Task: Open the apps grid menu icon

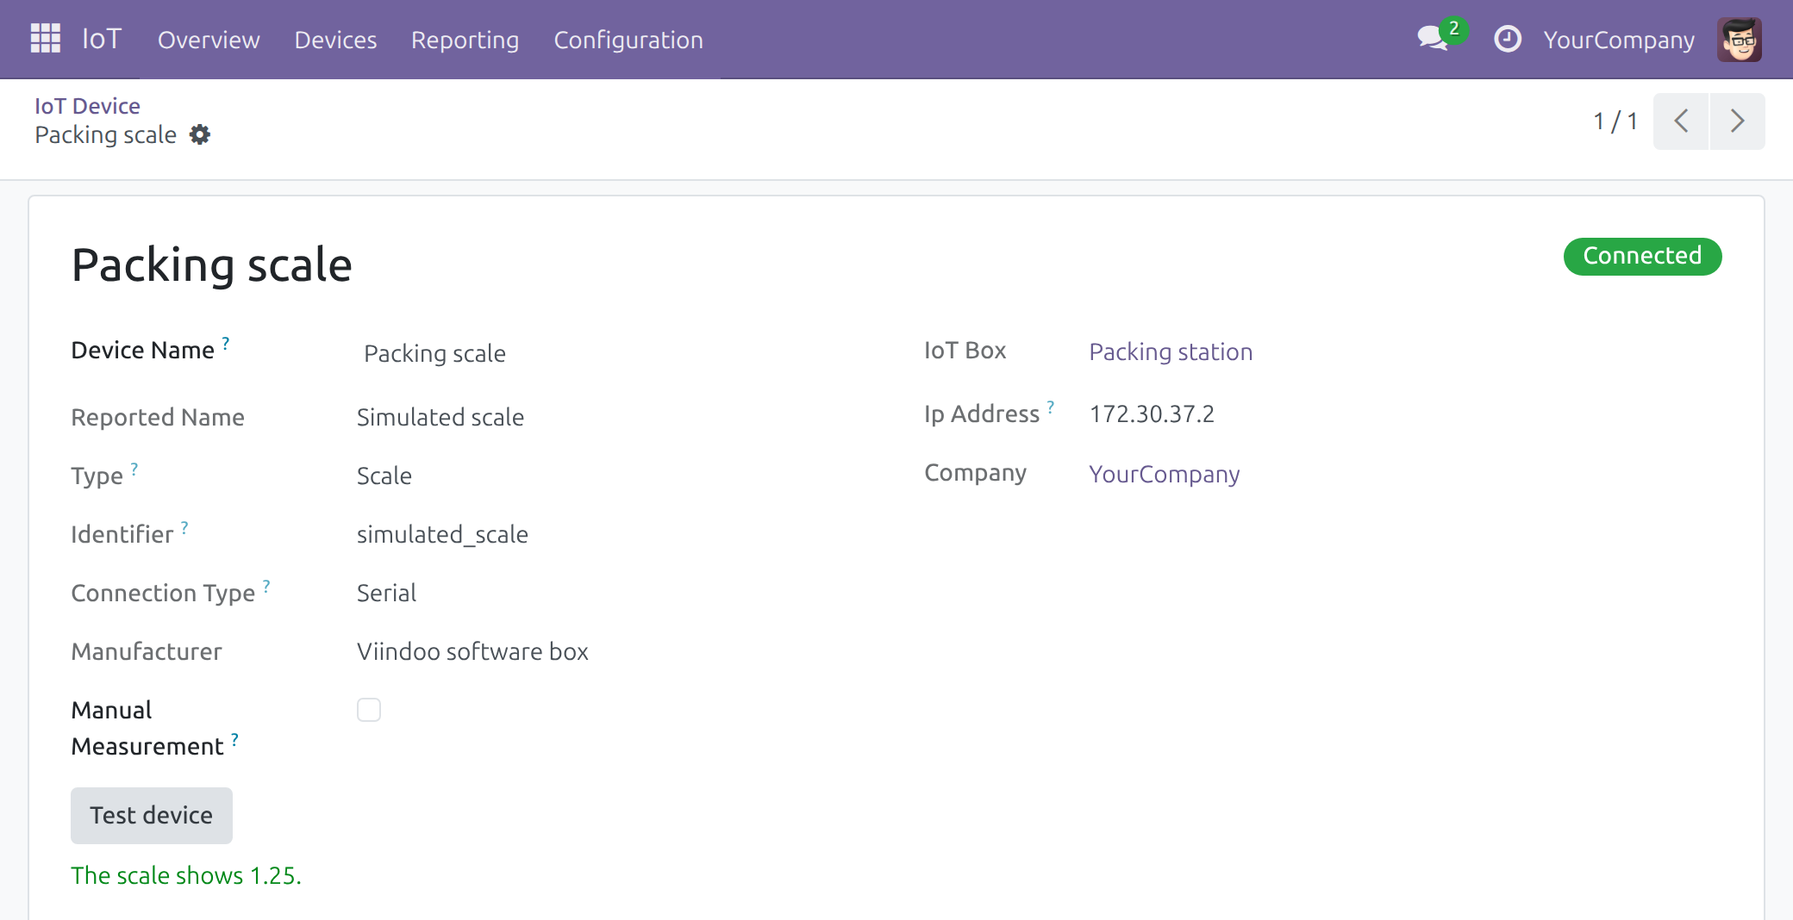Action: (45, 39)
